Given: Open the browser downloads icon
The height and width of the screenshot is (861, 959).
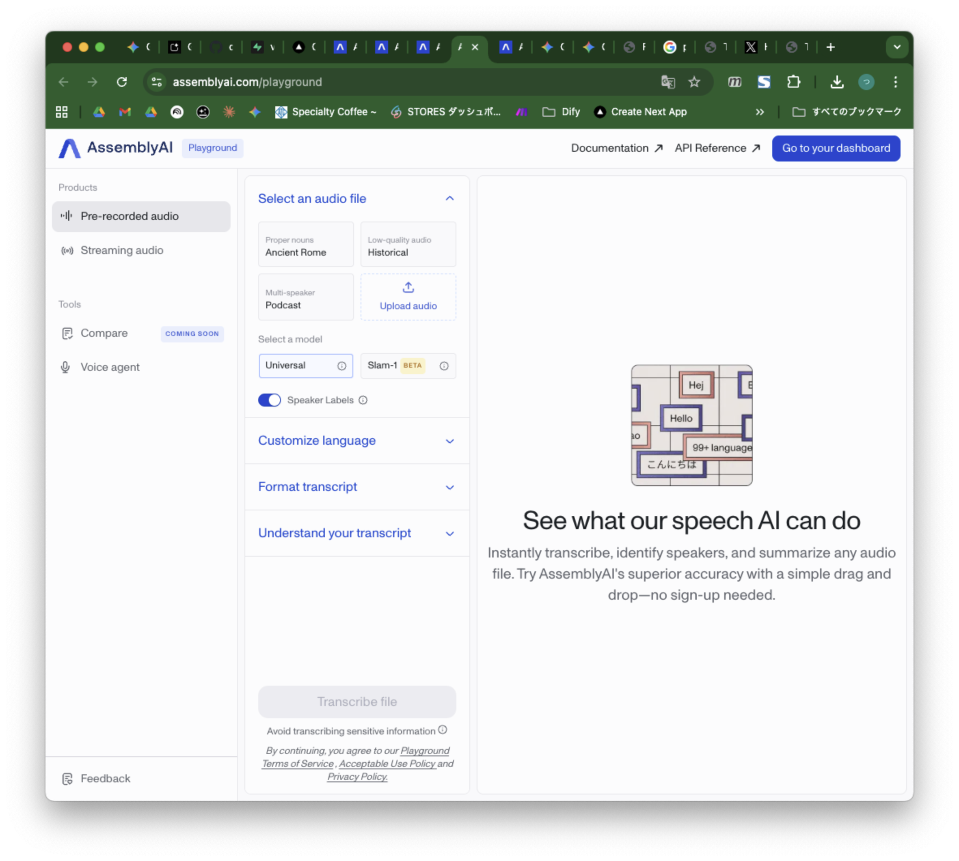Looking at the screenshot, I should (836, 82).
